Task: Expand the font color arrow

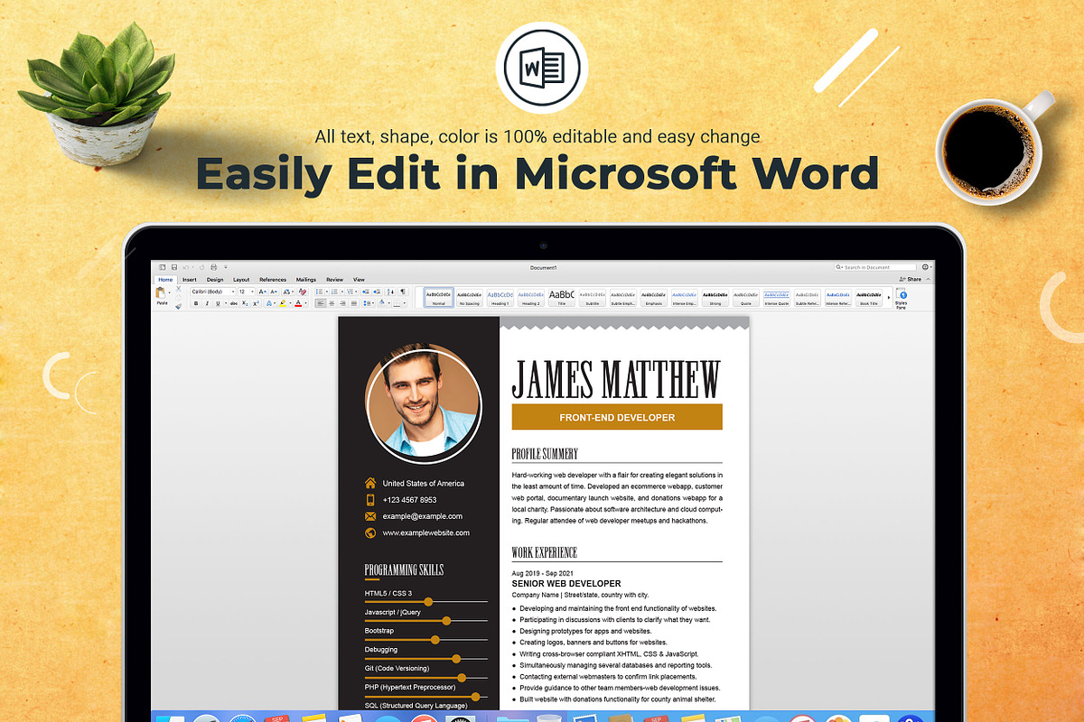Action: pos(305,303)
